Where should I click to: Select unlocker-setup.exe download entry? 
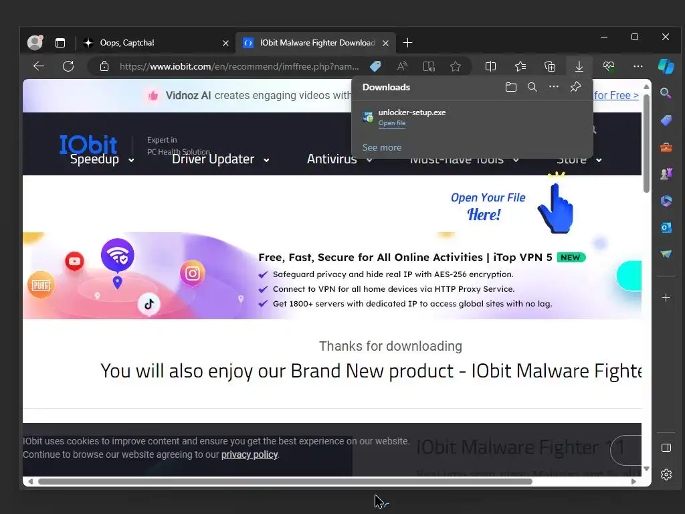[x=472, y=118]
